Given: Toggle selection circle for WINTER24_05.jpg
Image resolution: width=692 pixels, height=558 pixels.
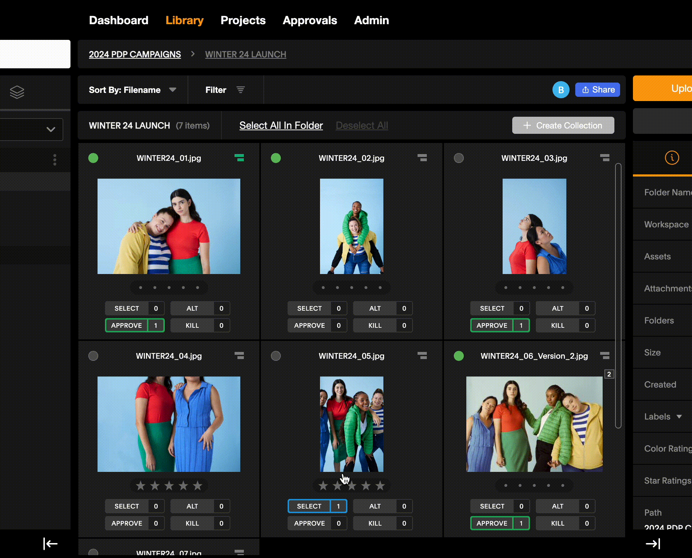Looking at the screenshot, I should (x=276, y=356).
